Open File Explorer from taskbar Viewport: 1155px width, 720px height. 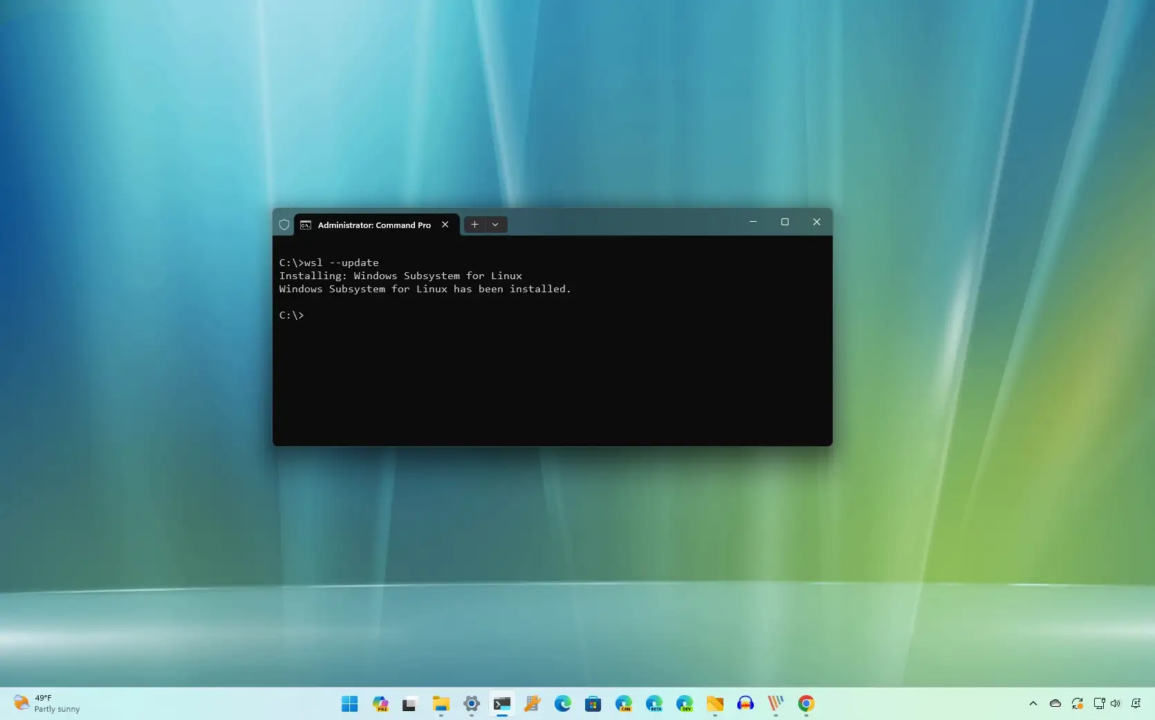click(441, 703)
